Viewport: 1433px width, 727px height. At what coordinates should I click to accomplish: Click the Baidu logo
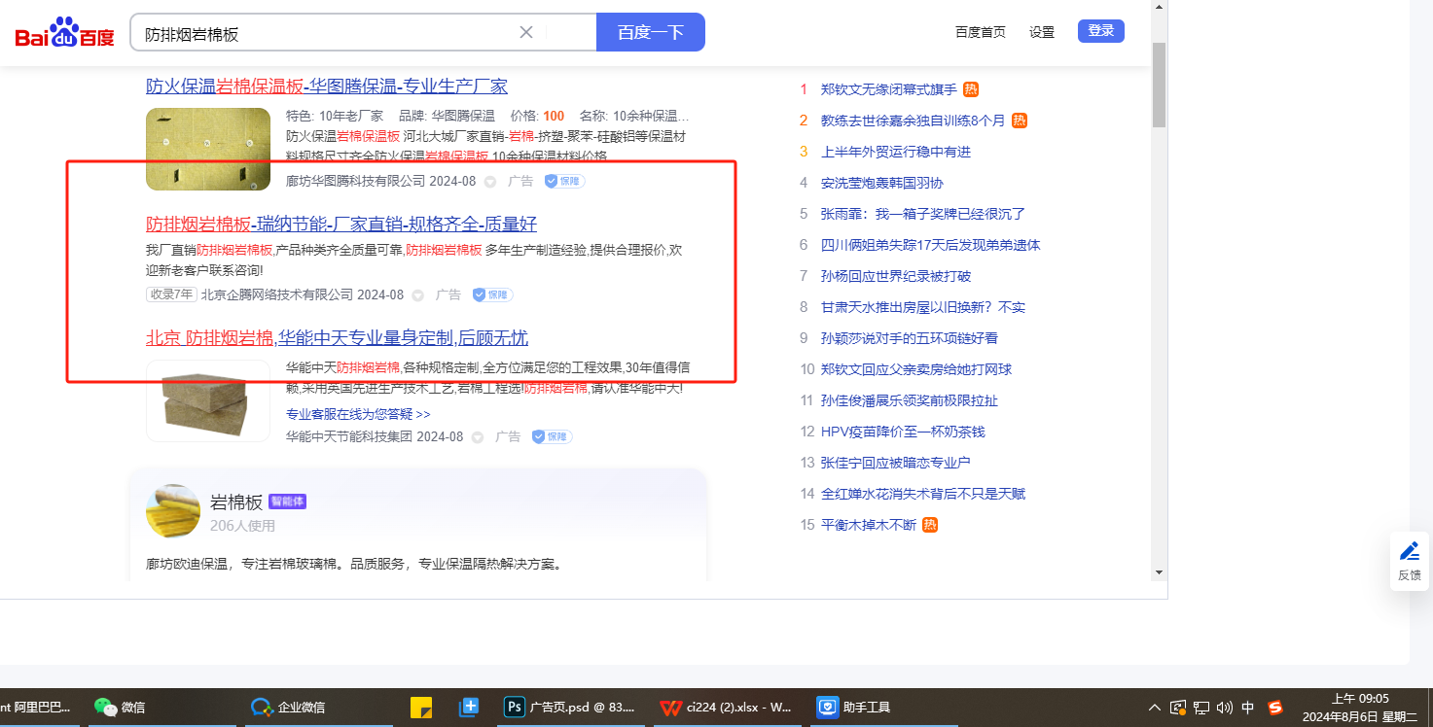click(x=64, y=34)
